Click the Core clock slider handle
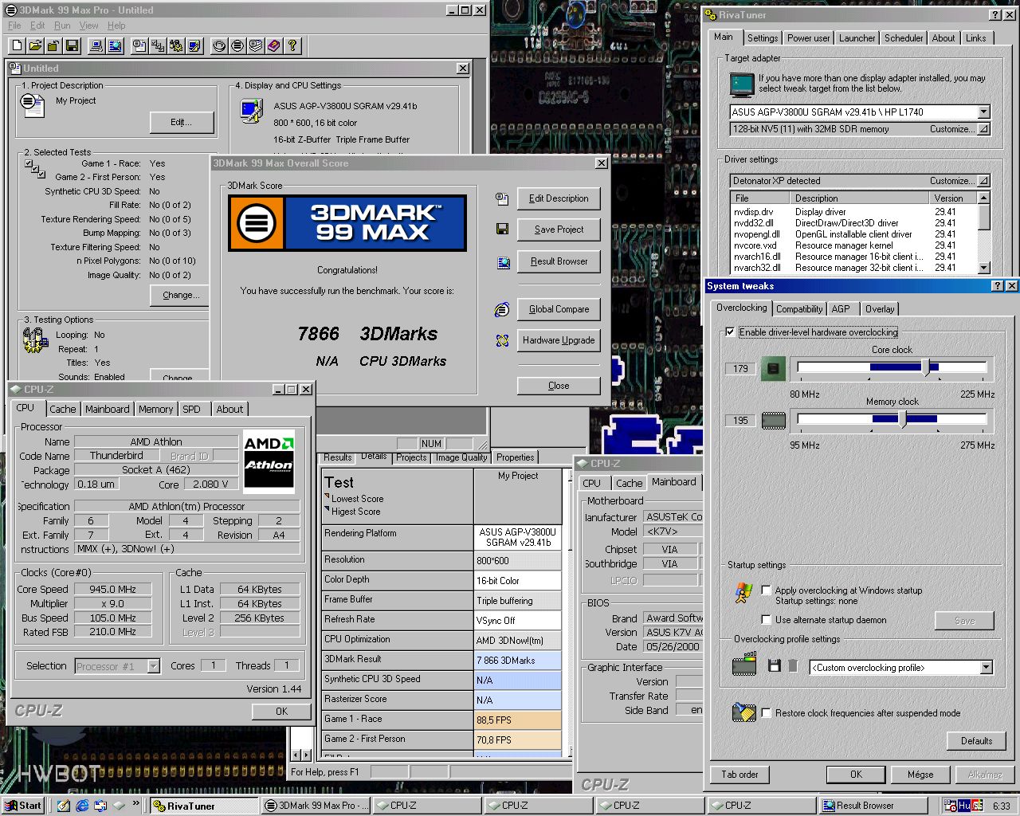The height and width of the screenshot is (816, 1020). [925, 367]
